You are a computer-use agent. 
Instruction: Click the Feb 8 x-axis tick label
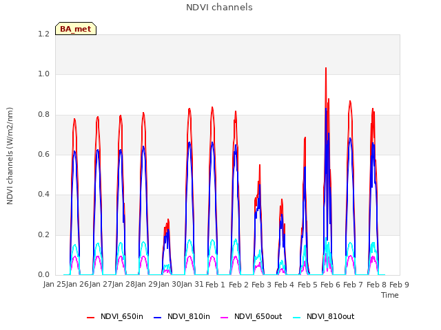point(376,285)
